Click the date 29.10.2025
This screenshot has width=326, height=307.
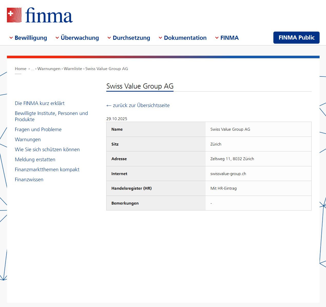(x=117, y=119)
